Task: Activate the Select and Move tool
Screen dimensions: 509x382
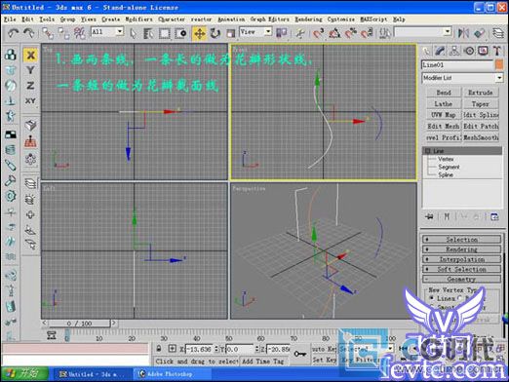Action: [x=199, y=33]
